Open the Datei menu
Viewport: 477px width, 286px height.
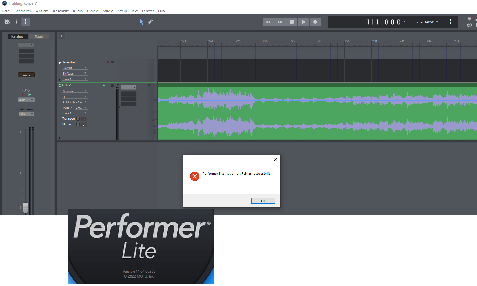pos(6,11)
